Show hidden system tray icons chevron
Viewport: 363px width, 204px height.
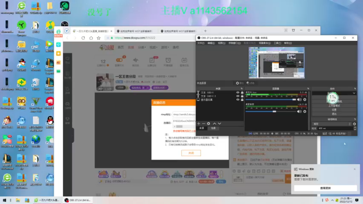[333, 200]
